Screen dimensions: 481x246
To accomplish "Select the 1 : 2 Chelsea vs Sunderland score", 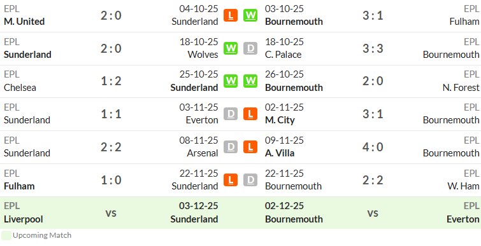I will (x=111, y=81).
